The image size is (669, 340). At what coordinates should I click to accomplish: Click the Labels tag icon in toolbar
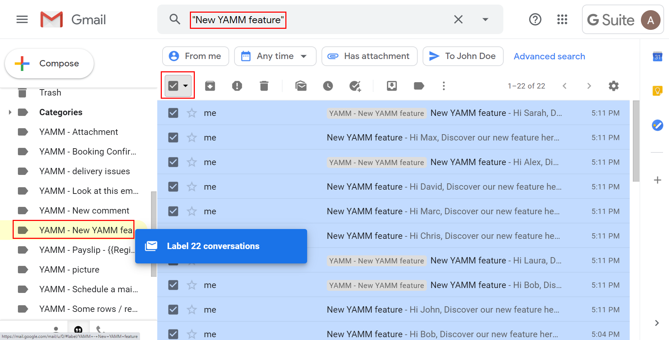click(419, 86)
